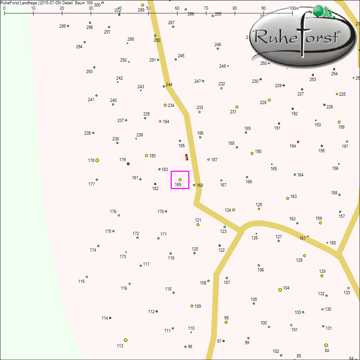Click tree 128 yellow marker
This screenshot has height=360, width=360.
click(305, 256)
